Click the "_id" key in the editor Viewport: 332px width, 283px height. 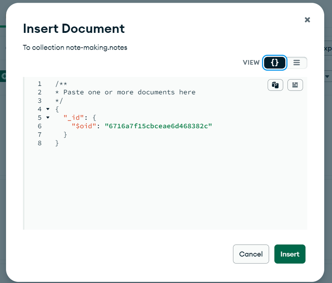pyautogui.click(x=74, y=118)
